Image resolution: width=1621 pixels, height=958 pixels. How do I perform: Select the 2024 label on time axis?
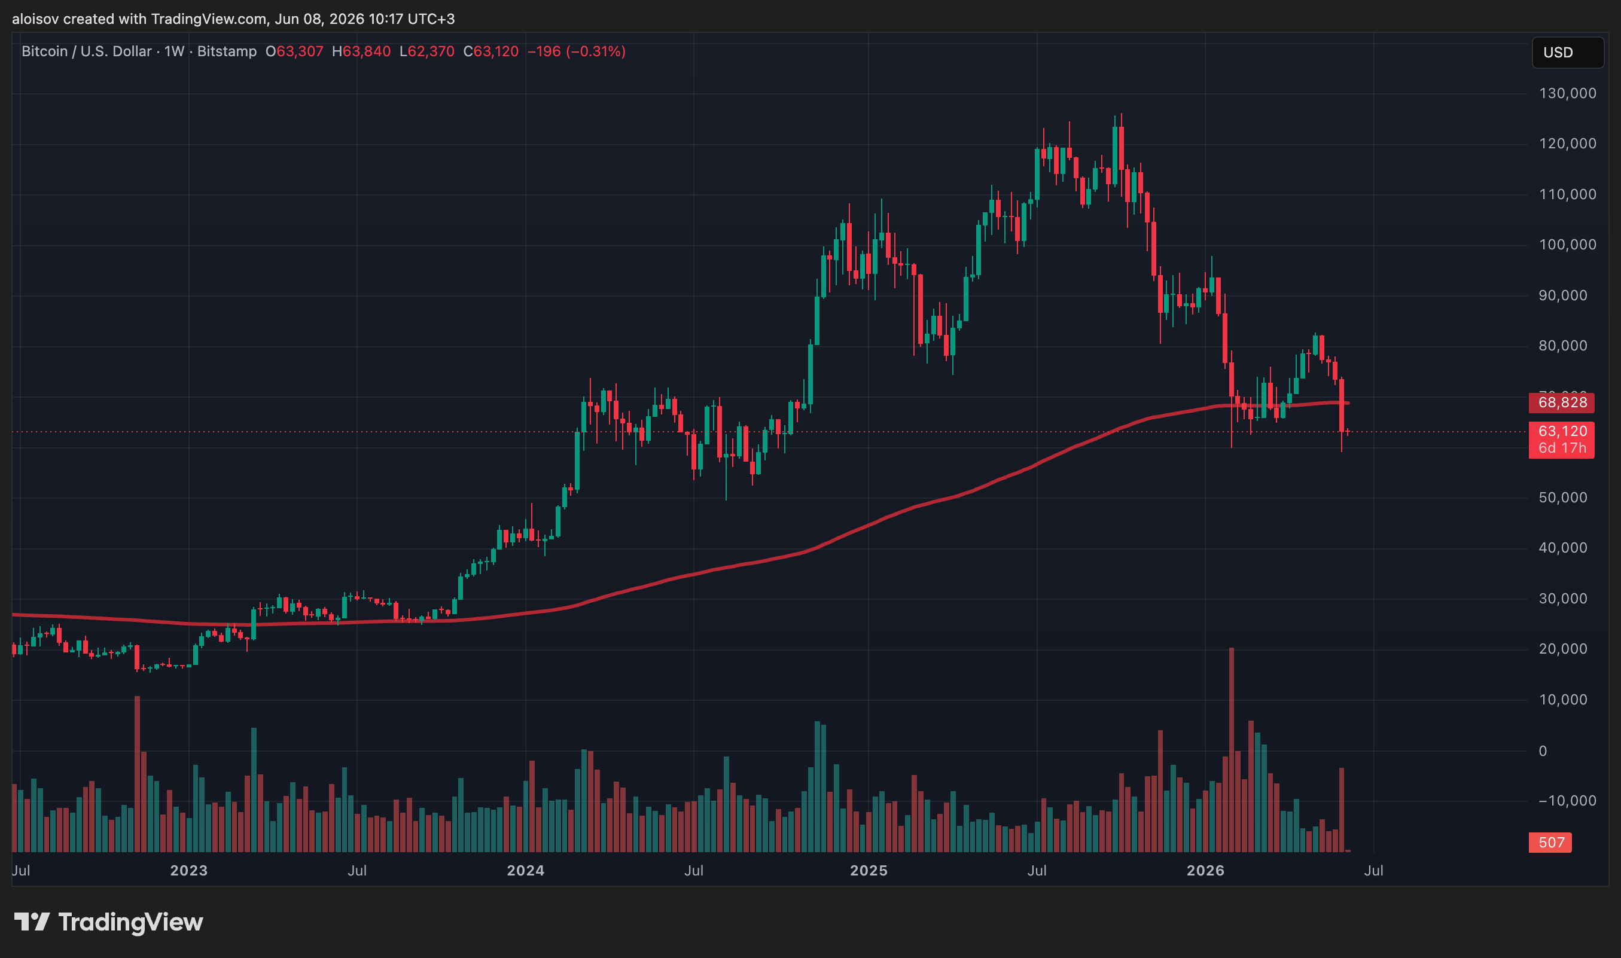pyautogui.click(x=526, y=870)
